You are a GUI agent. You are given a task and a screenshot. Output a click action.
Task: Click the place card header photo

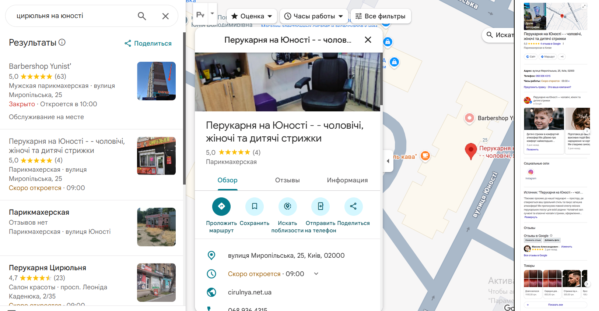(x=287, y=82)
